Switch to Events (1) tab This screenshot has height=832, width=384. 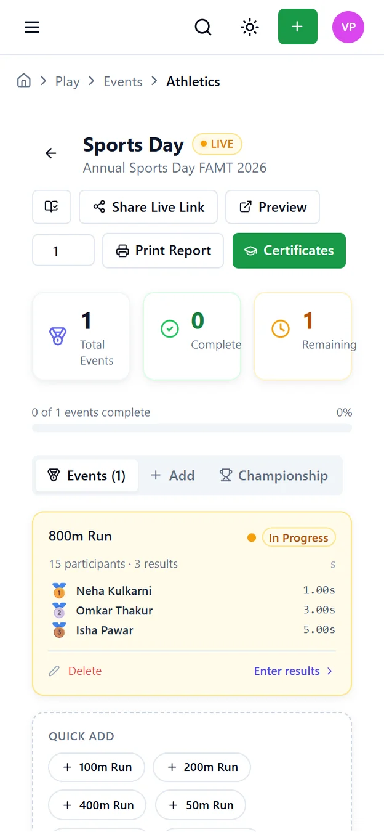coord(87,475)
